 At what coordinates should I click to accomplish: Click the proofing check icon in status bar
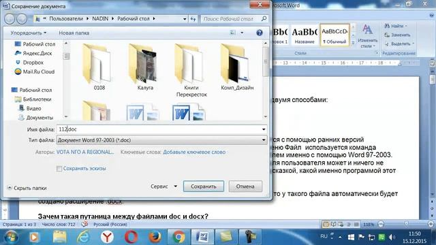[x=84, y=224]
